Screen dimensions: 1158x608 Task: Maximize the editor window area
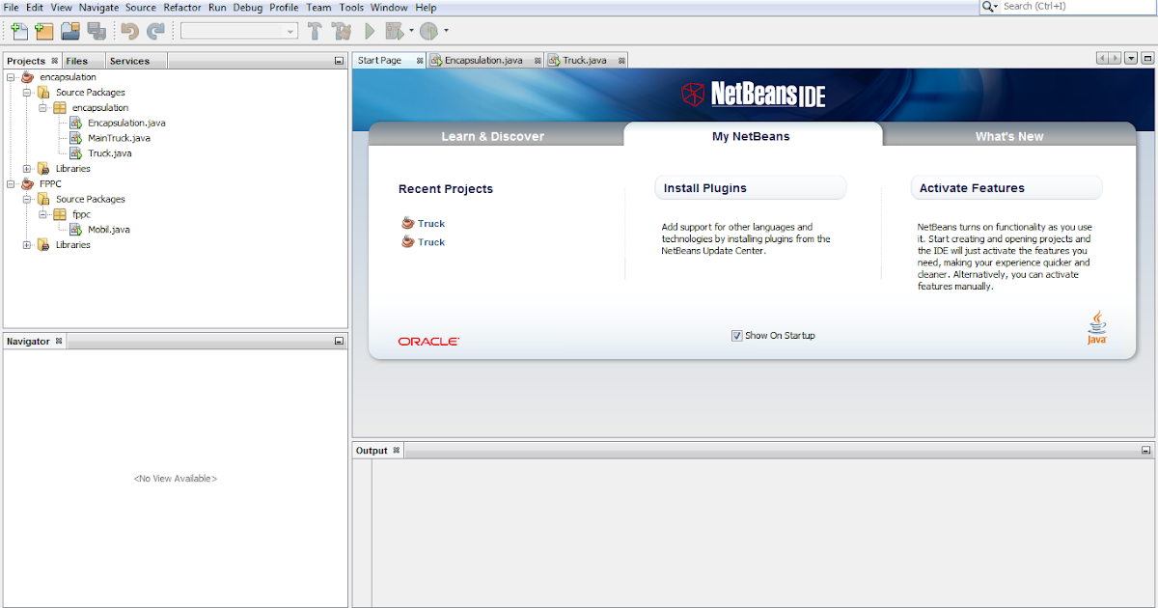point(1146,59)
